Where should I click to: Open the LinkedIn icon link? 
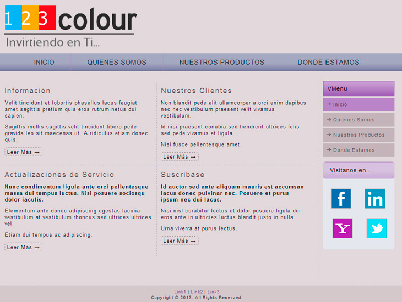pyautogui.click(x=375, y=198)
